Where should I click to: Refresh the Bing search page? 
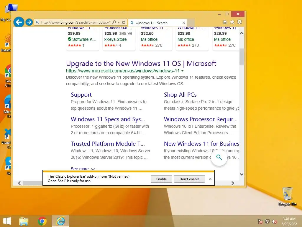[124, 22]
